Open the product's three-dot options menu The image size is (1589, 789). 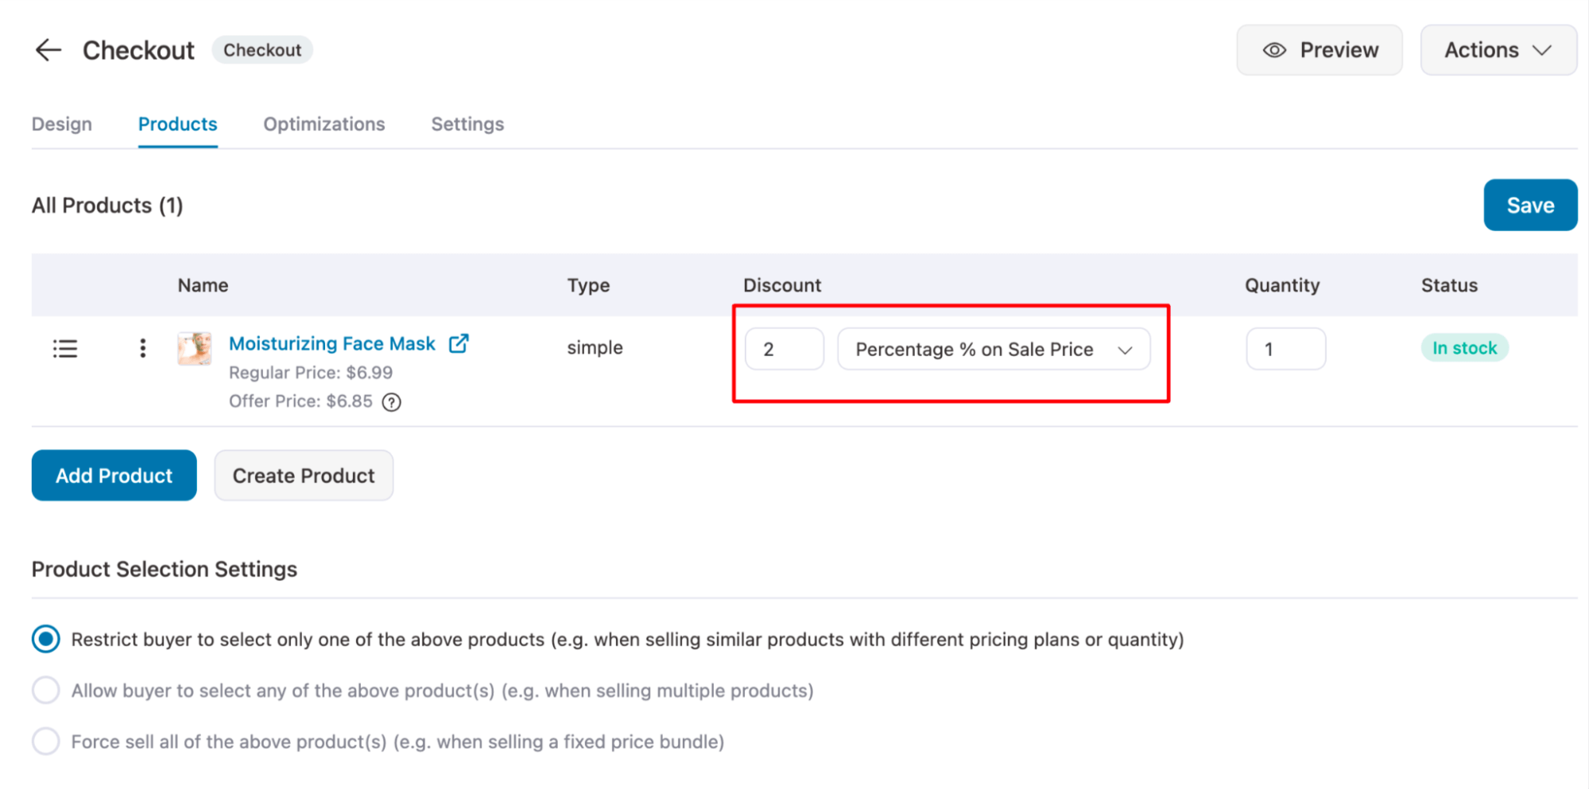(x=142, y=348)
